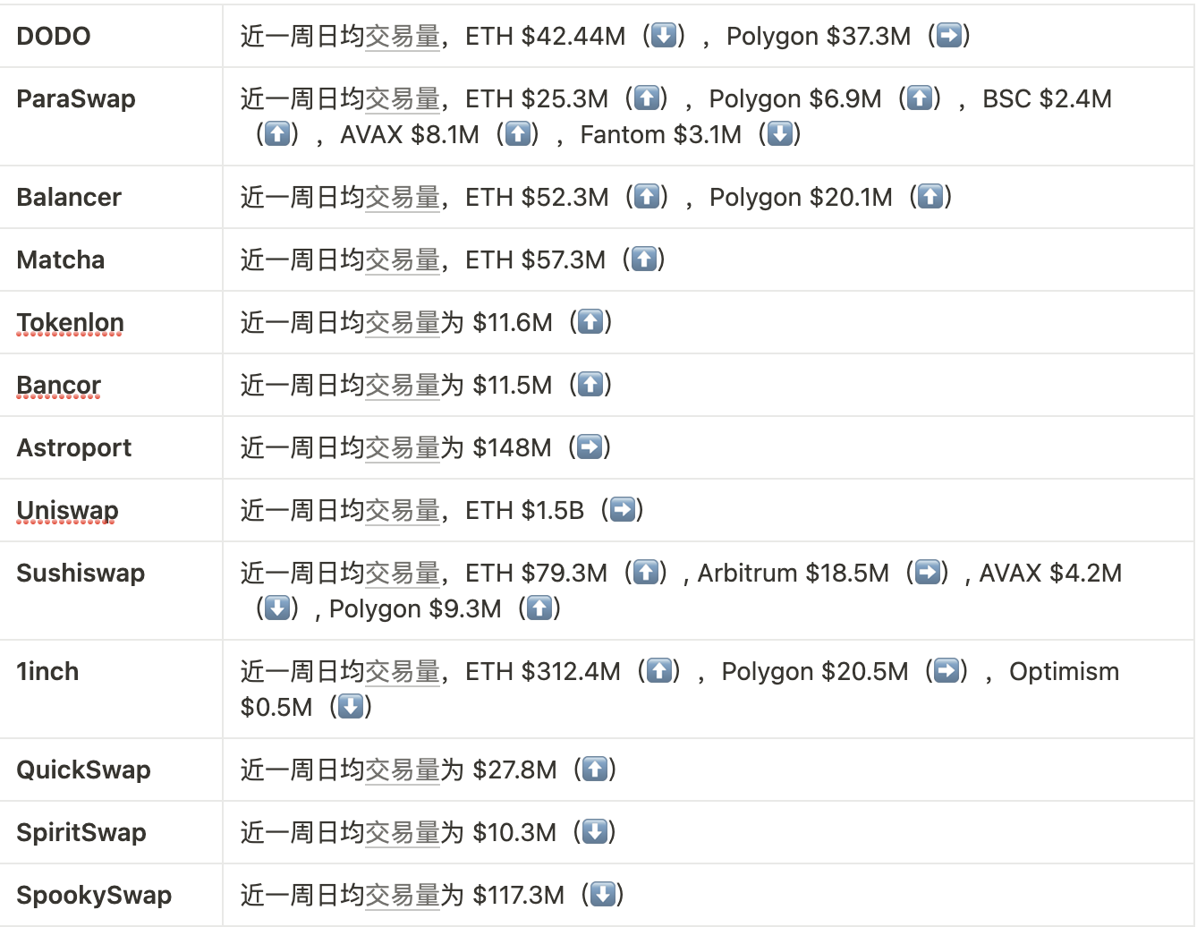
Task: Click the right arrow emoji after Arbitrum $18.5M
Action: [928, 573]
